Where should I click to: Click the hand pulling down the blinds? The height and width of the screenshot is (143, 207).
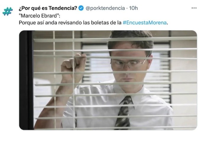(74, 68)
